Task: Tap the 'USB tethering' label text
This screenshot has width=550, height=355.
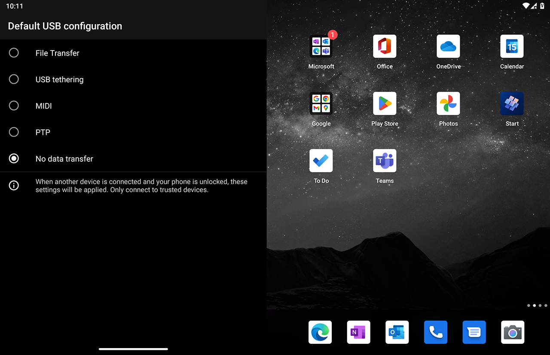Action: (60, 80)
